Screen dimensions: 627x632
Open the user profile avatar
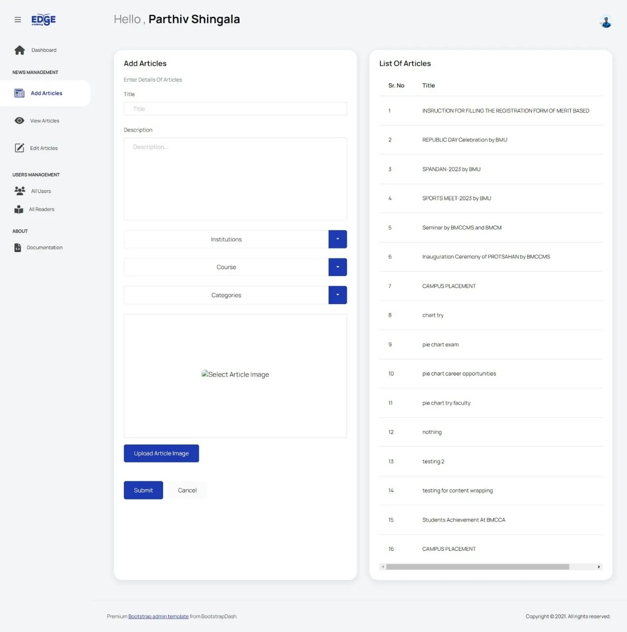coord(606,21)
